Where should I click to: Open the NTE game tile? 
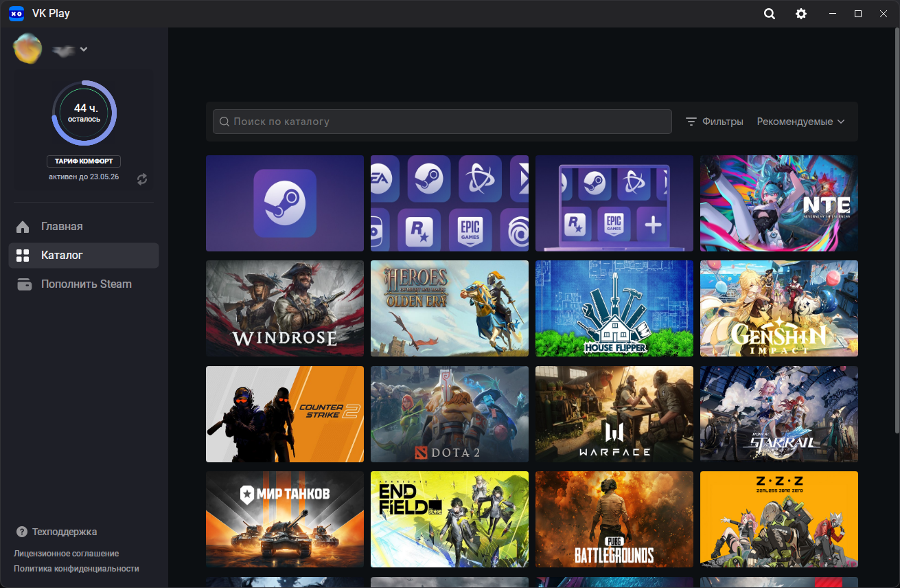tap(779, 203)
